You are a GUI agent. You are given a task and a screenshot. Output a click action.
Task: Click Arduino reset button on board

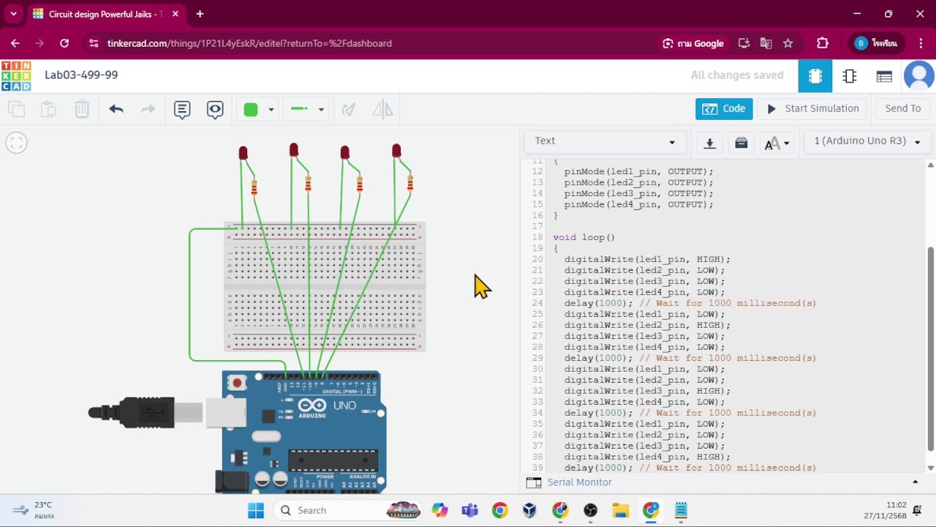[236, 383]
